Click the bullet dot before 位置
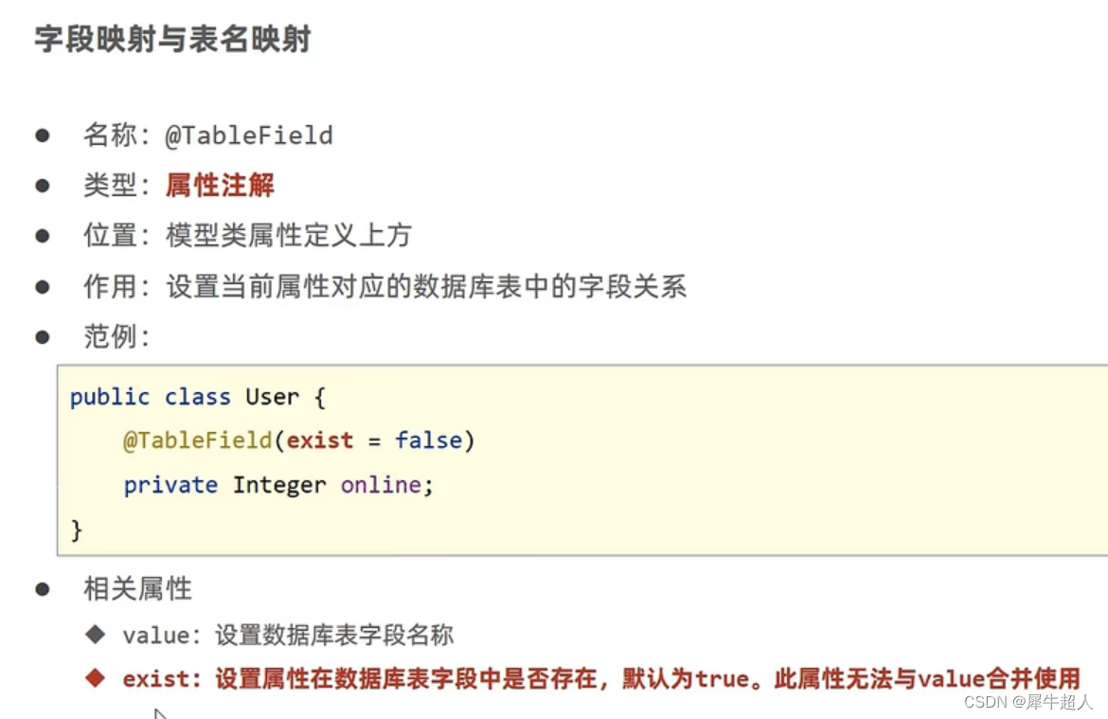This screenshot has width=1108, height=719. click(43, 236)
